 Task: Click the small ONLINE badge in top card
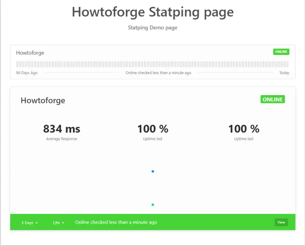click(281, 52)
